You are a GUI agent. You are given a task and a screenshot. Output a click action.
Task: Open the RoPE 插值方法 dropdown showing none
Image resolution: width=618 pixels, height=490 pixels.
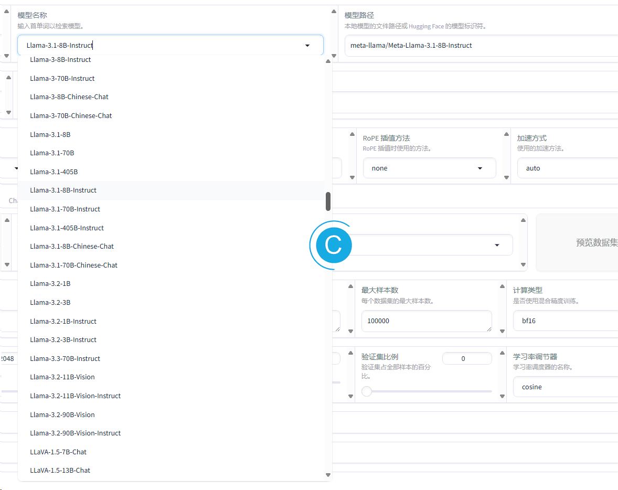click(429, 168)
